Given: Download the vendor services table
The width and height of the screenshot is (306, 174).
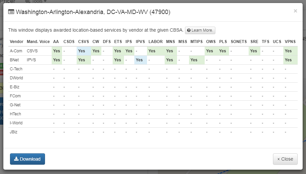Looking at the screenshot, I should tap(27, 159).
